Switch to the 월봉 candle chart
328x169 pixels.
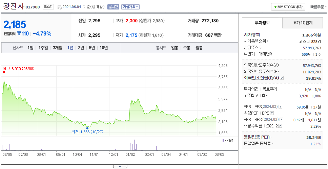[x=199, y=48]
